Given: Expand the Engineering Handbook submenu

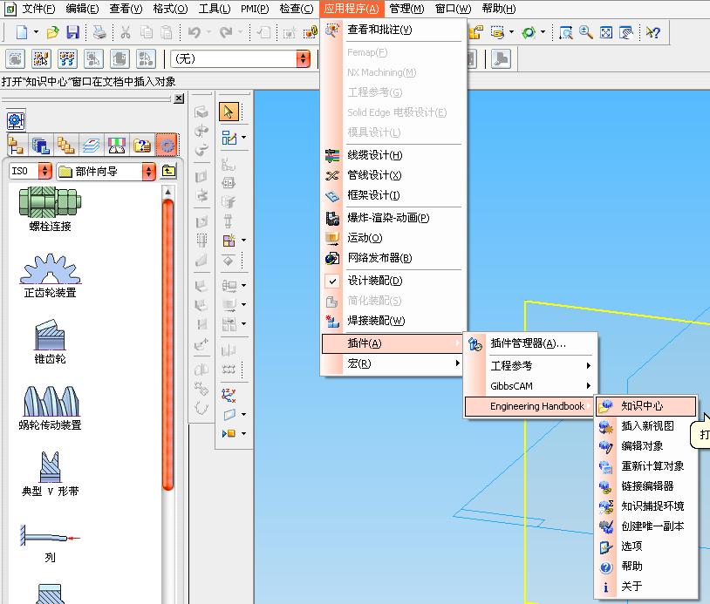Looking at the screenshot, I should 530,406.
